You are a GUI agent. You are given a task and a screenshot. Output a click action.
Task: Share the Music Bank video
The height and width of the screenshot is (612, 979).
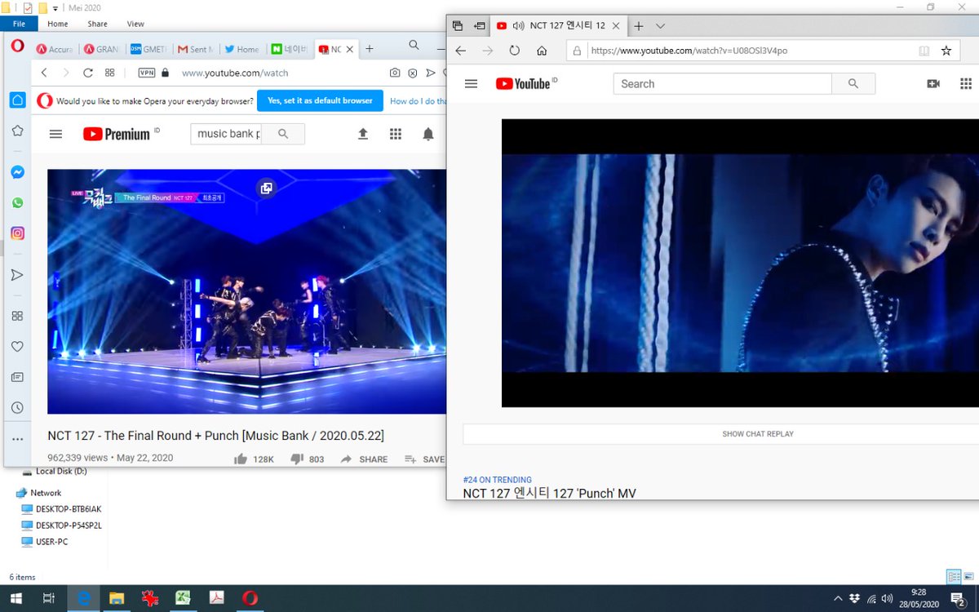(364, 459)
